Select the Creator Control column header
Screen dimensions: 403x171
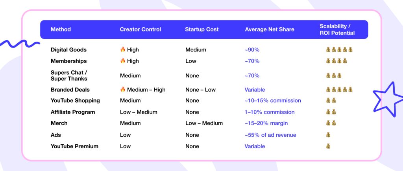pyautogui.click(x=140, y=29)
